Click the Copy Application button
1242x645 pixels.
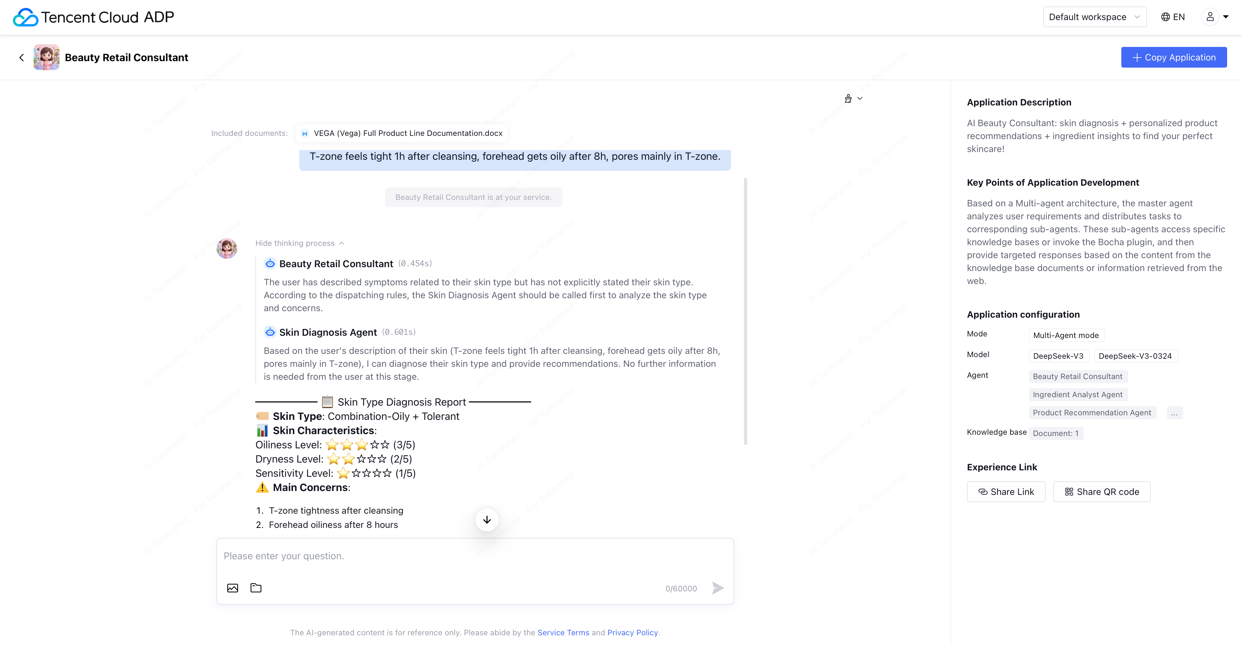pyautogui.click(x=1173, y=57)
